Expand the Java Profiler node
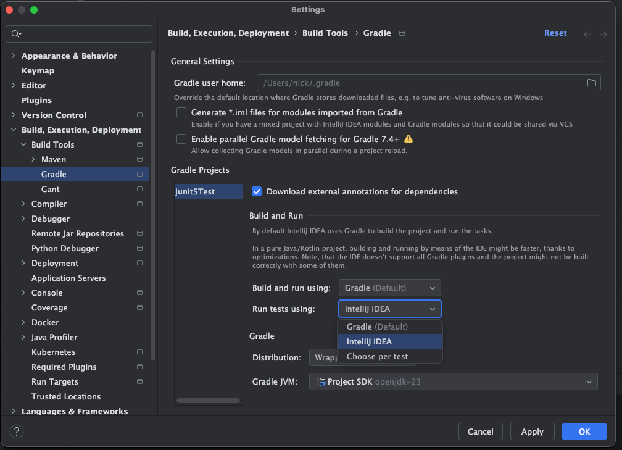 point(23,337)
